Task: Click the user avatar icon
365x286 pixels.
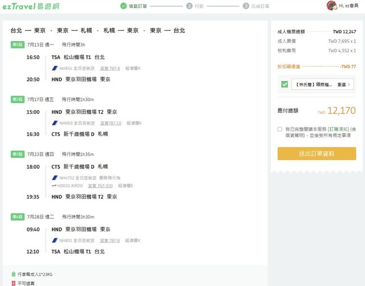Action: tap(331, 6)
